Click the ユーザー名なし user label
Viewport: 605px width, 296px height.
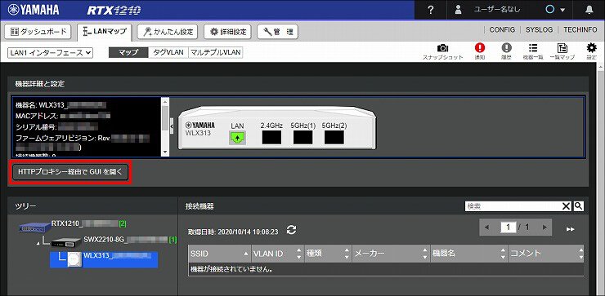[x=497, y=10]
